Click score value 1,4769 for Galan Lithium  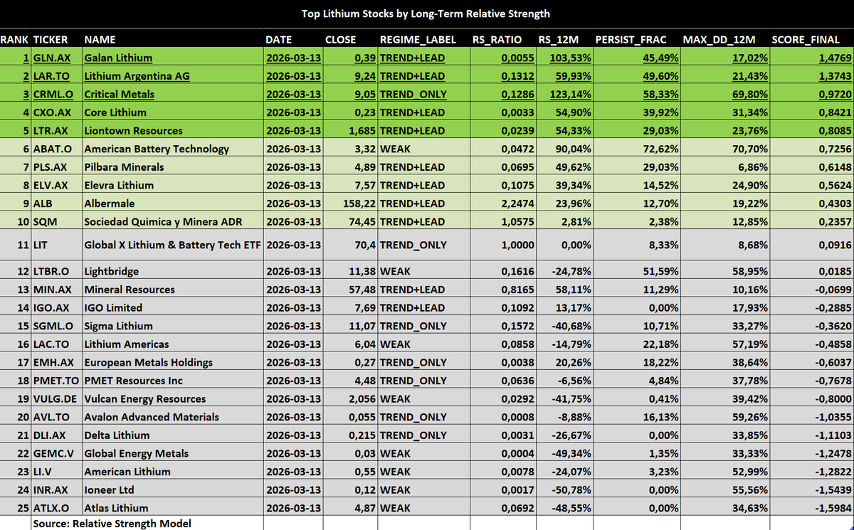[x=835, y=58]
